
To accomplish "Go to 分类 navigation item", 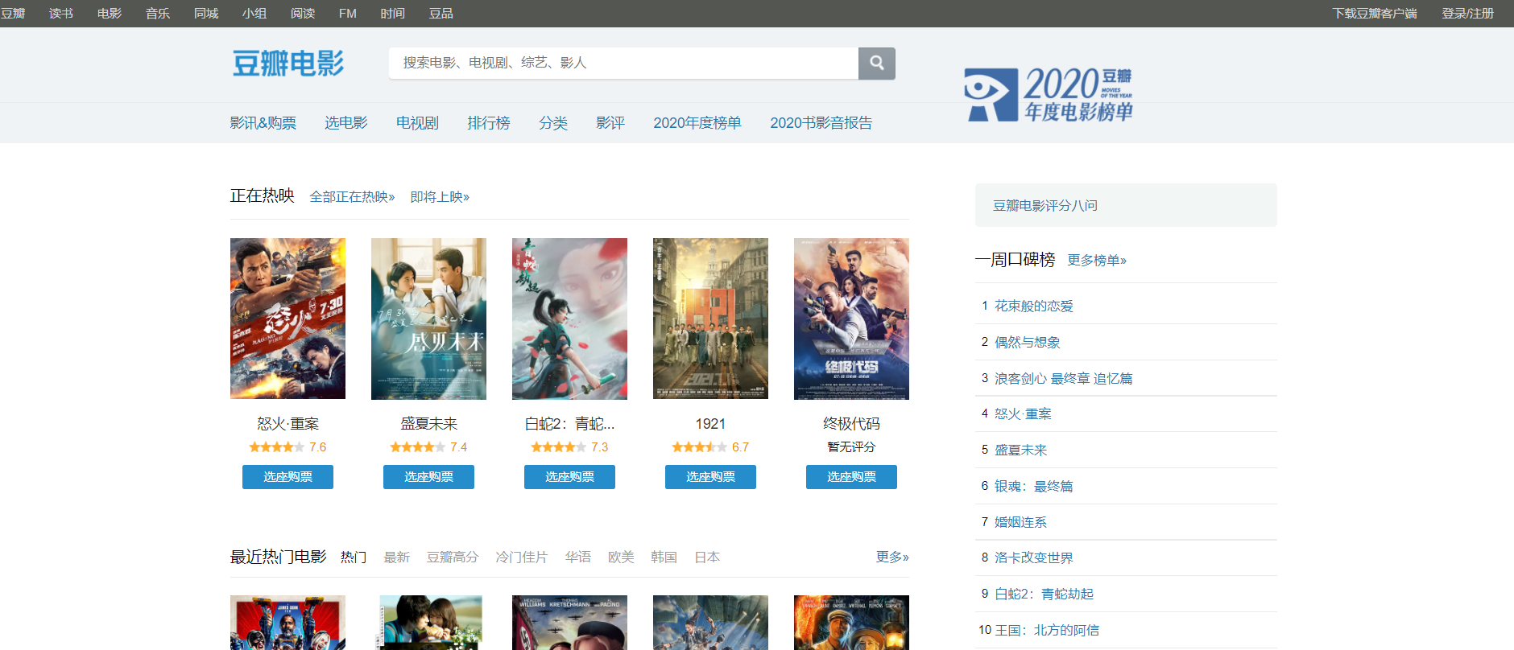I will pyautogui.click(x=553, y=123).
